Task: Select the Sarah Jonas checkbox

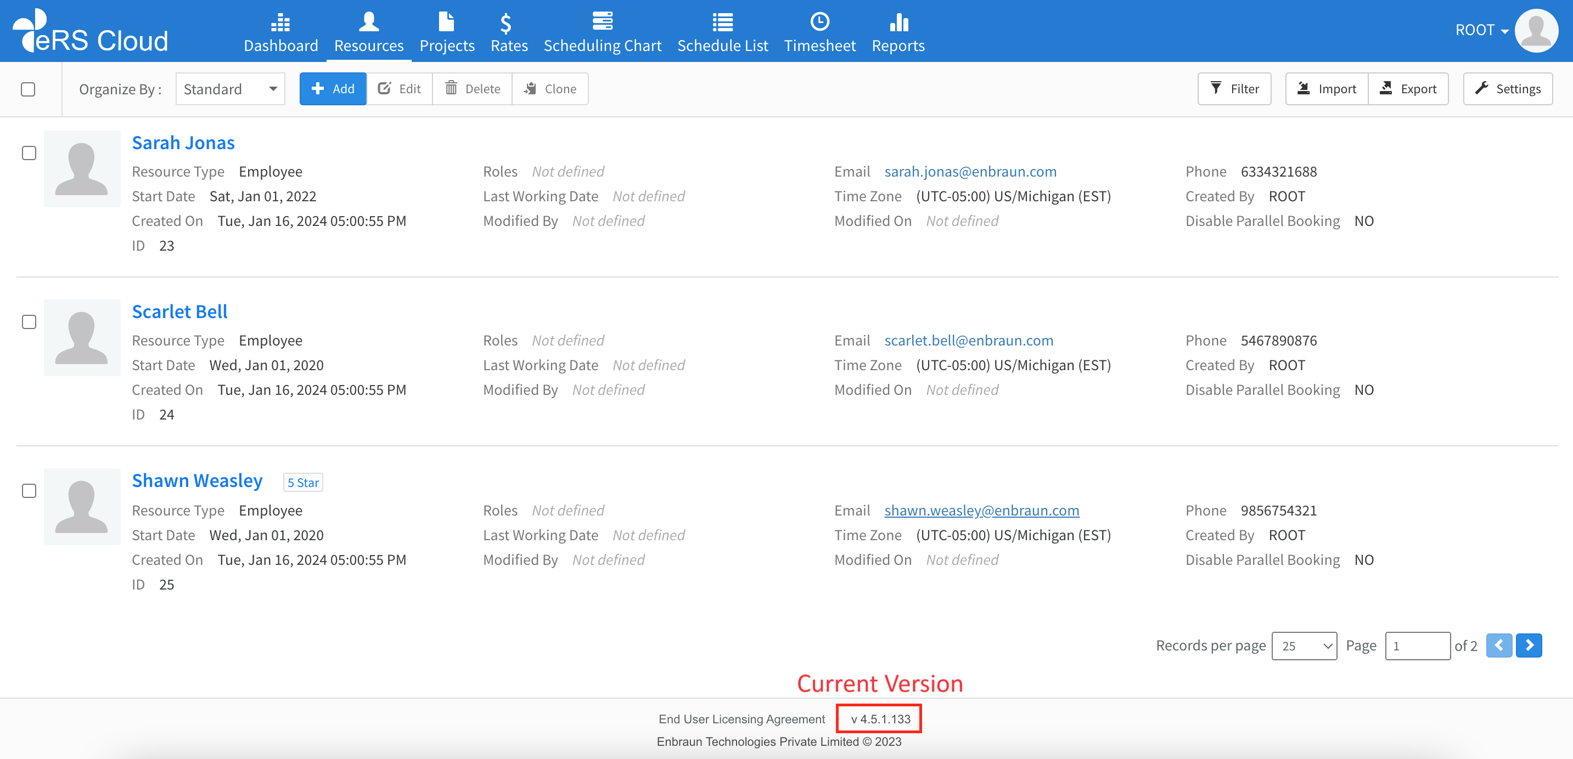Action: pos(29,152)
